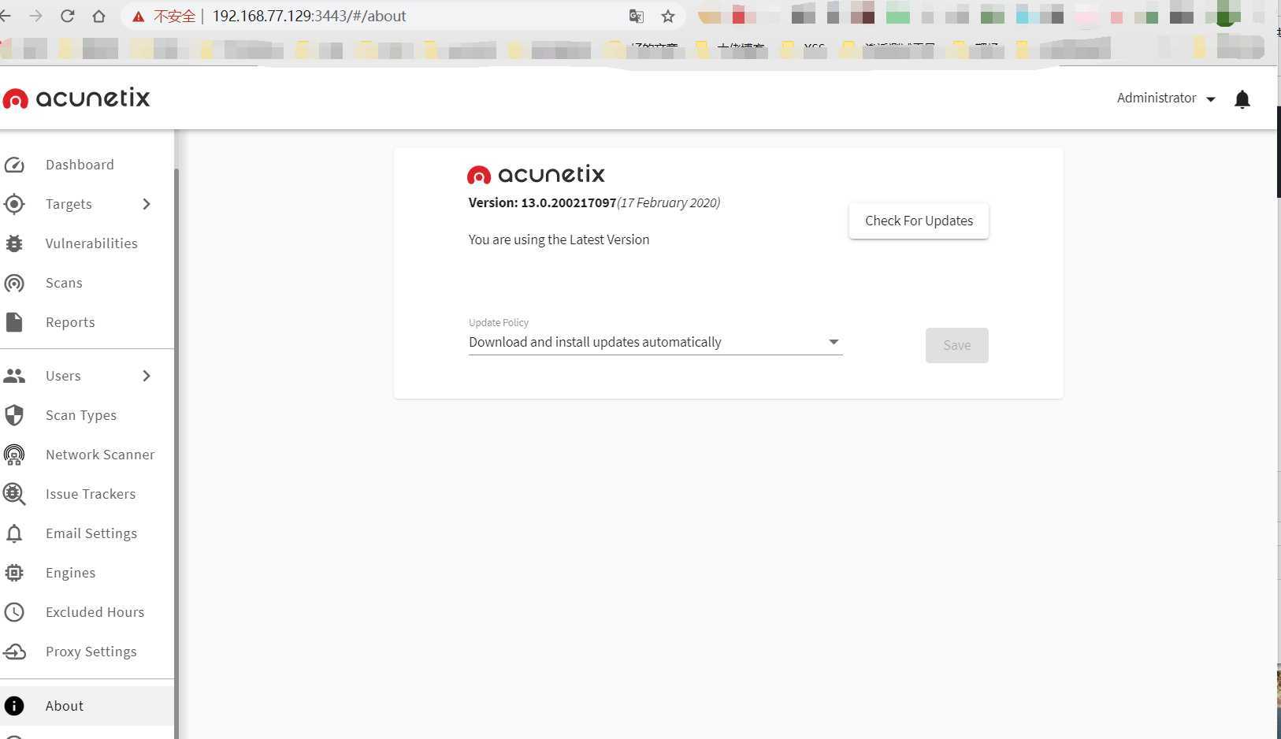Click the Save button
The image size is (1281, 739).
coord(956,345)
